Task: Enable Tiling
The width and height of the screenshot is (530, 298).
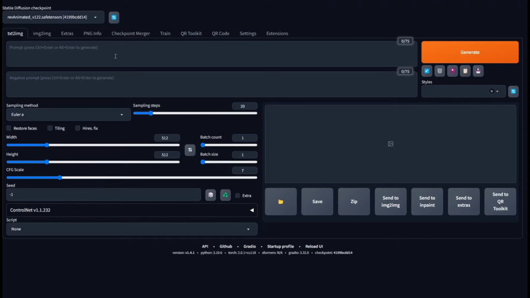Action: coord(50,128)
